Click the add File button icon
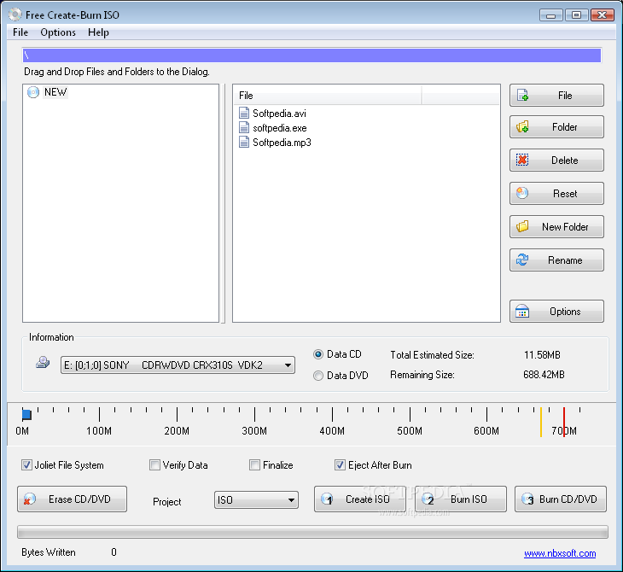This screenshot has height=572, width=623. coord(522,96)
